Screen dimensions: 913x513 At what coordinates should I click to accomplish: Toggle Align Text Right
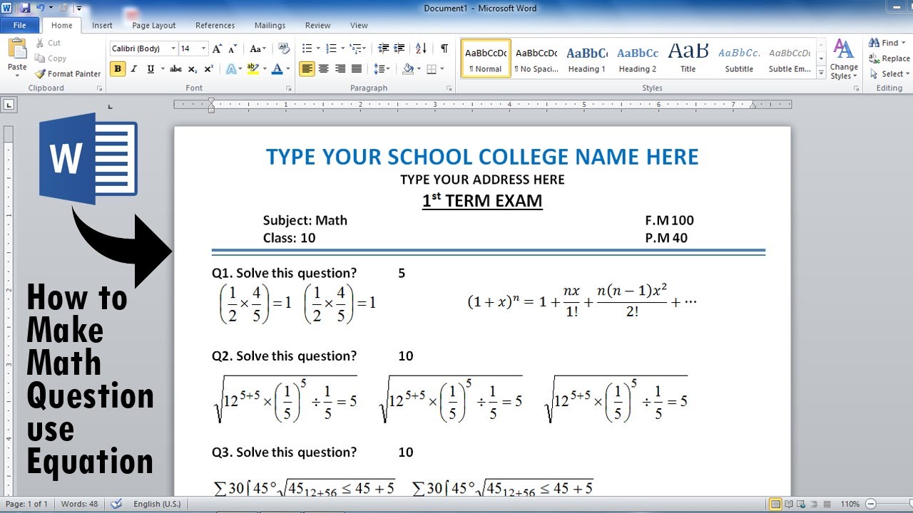pos(340,69)
